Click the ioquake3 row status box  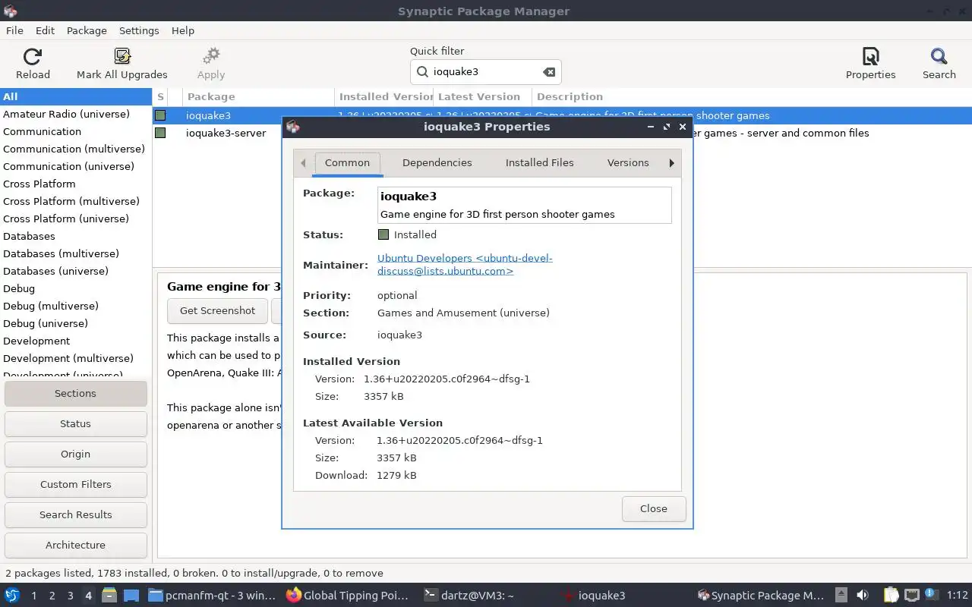click(160, 115)
